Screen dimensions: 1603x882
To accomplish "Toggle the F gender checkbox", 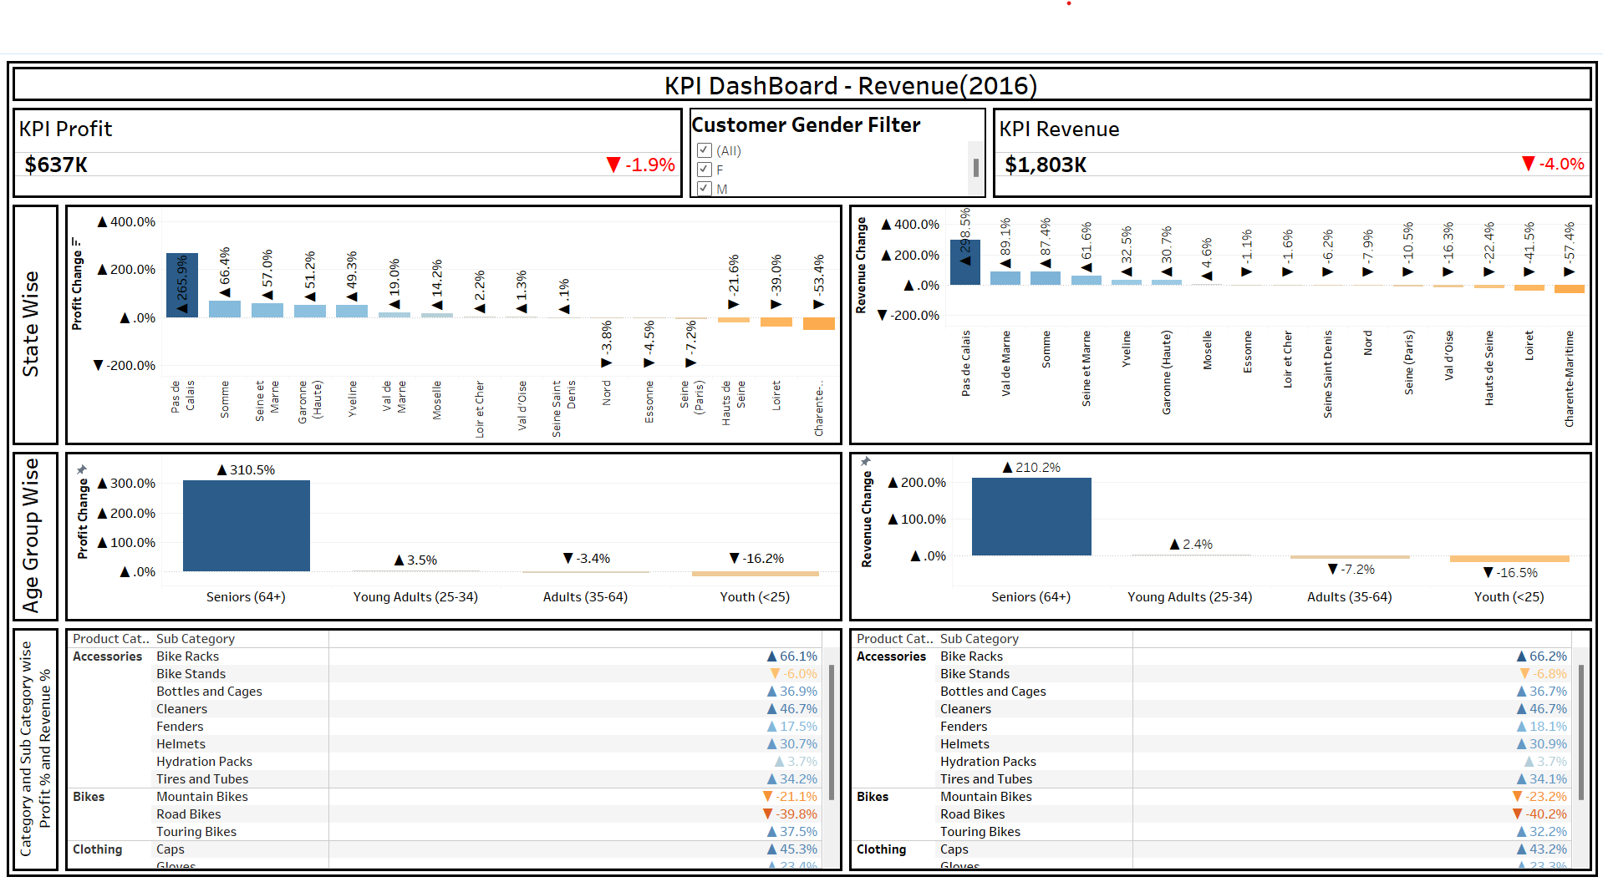I will click(705, 170).
